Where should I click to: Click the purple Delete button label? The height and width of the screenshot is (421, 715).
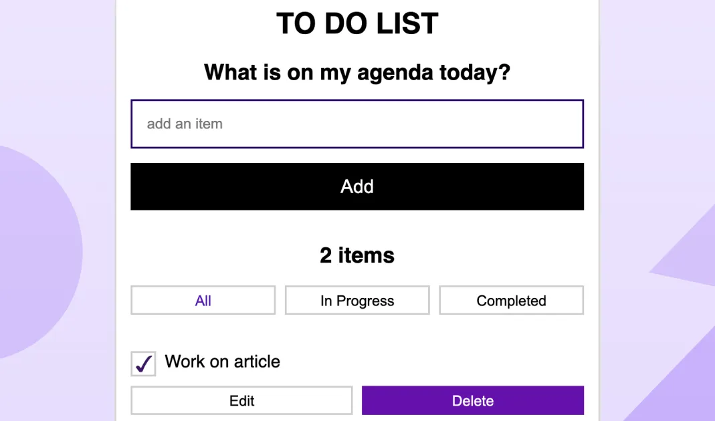pyautogui.click(x=472, y=401)
